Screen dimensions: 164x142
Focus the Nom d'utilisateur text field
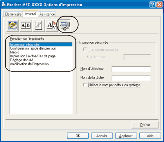click(x=131, y=69)
